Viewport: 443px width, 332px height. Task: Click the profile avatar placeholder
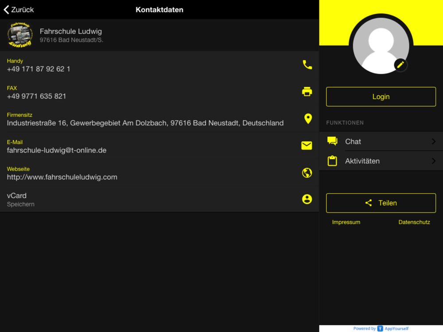(x=381, y=46)
